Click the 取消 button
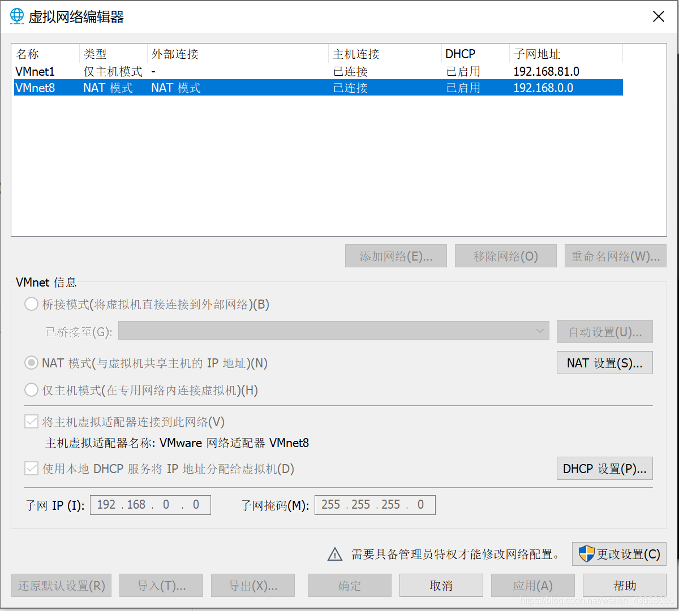 [441, 586]
